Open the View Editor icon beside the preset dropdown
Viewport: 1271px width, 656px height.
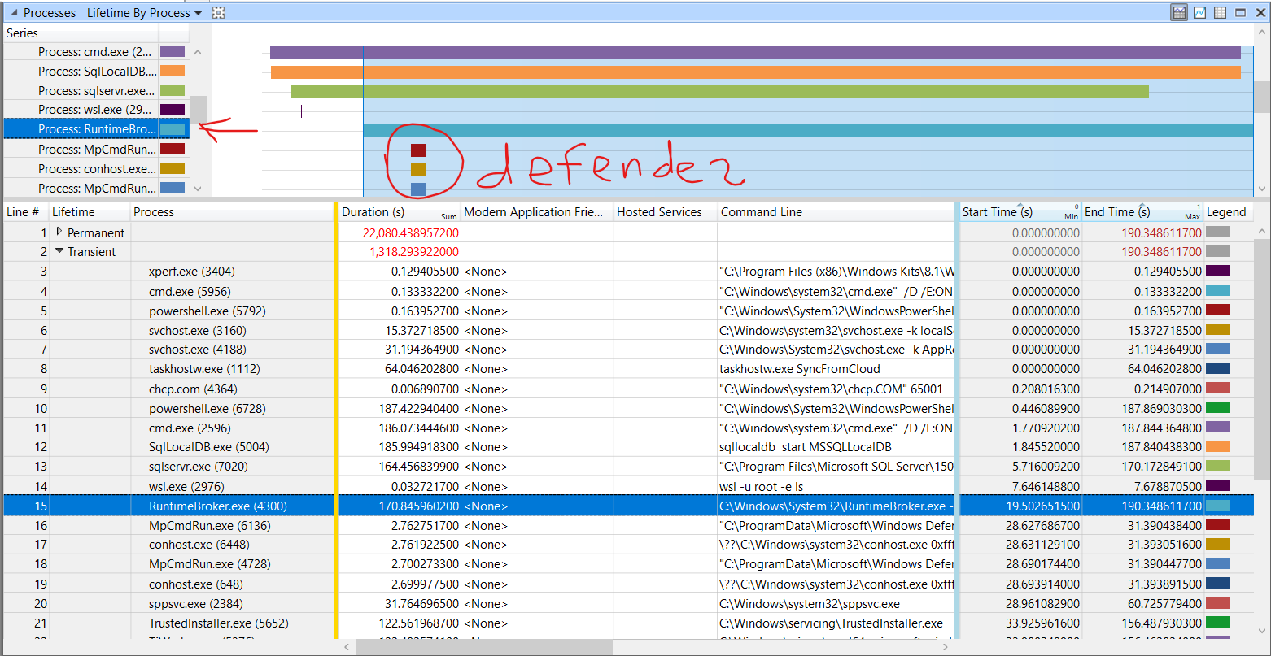point(217,12)
